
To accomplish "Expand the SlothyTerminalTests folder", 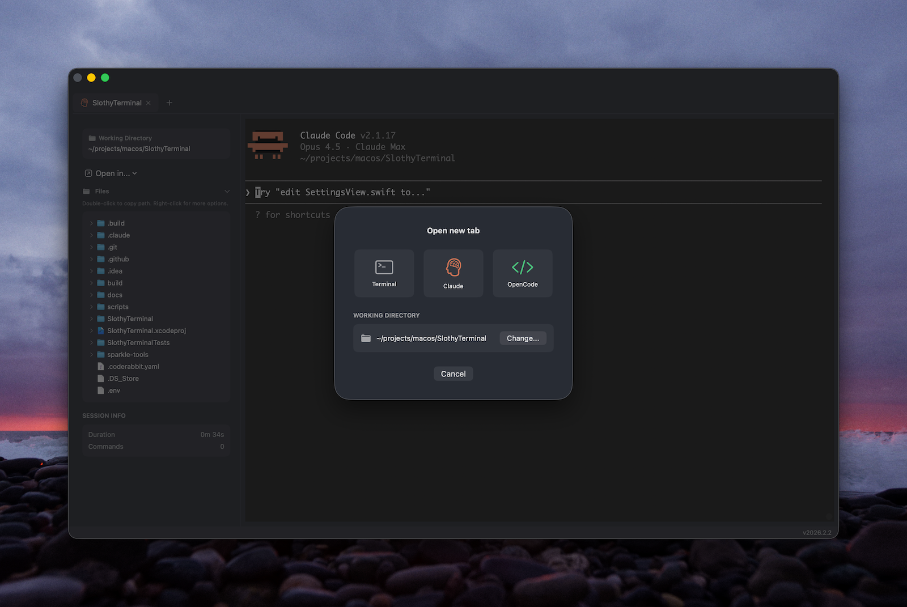I will point(91,343).
